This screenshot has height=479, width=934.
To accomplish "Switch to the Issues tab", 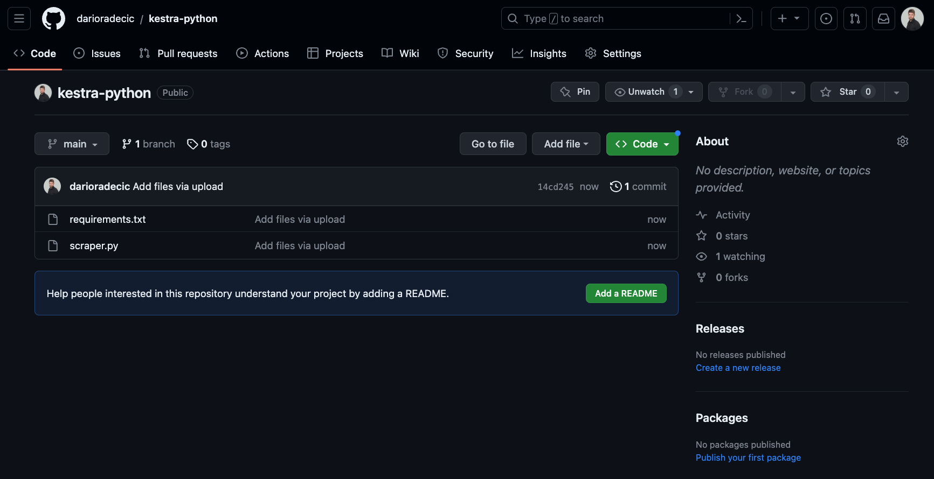I will (x=97, y=53).
